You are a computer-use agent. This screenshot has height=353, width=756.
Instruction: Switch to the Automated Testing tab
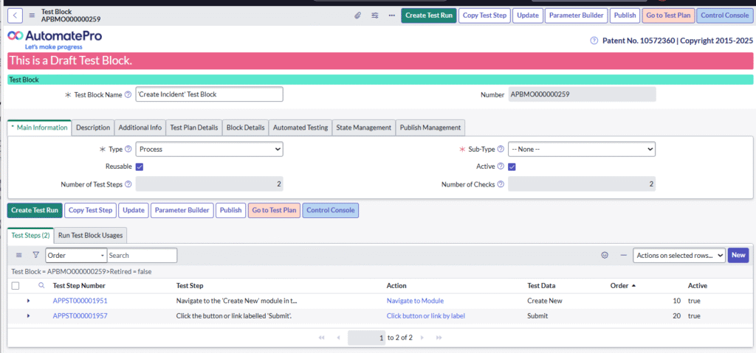pos(300,127)
